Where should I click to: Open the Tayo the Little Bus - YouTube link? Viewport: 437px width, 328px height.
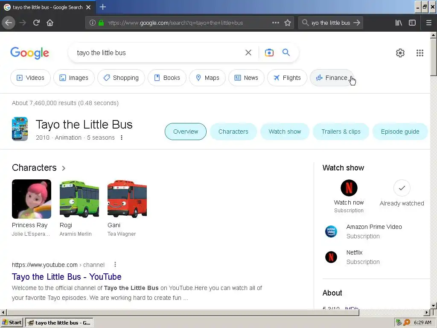67,277
